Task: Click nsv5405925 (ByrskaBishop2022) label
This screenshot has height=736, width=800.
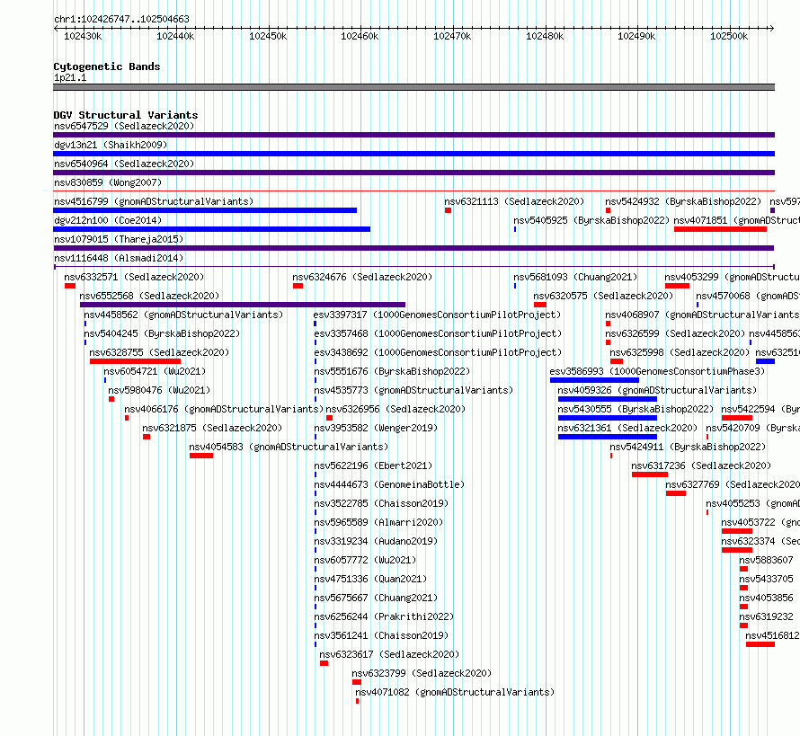Action: click(x=591, y=220)
